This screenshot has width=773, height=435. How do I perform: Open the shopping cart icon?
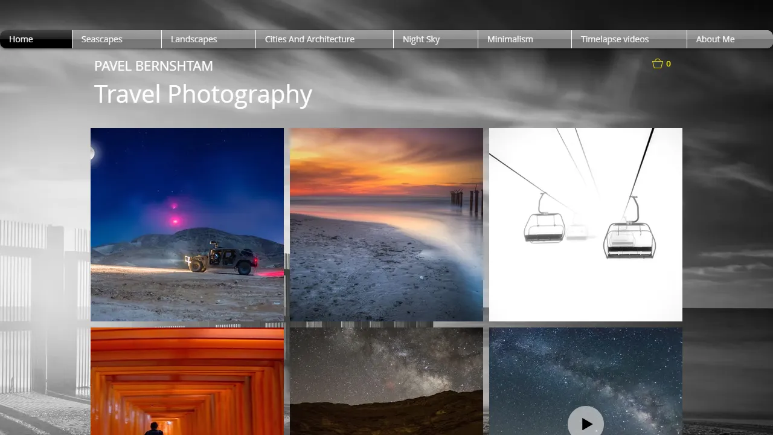coord(658,63)
